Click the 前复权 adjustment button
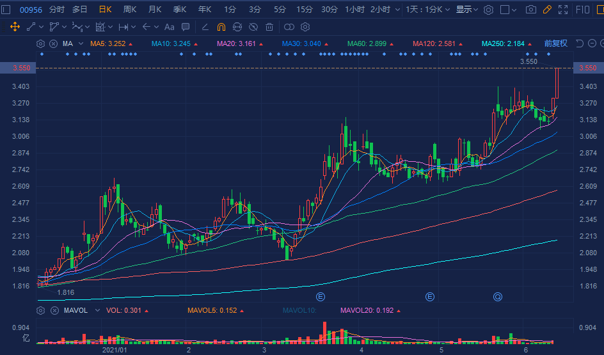The height and width of the screenshot is (355, 604). (x=555, y=43)
